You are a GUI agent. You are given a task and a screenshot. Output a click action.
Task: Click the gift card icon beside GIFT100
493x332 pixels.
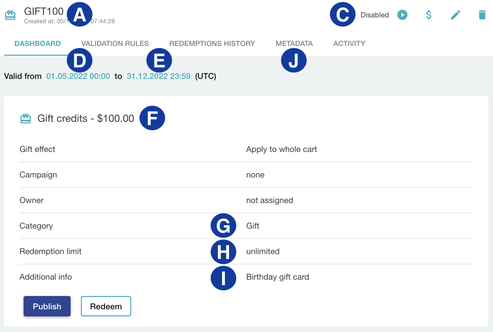coord(10,15)
